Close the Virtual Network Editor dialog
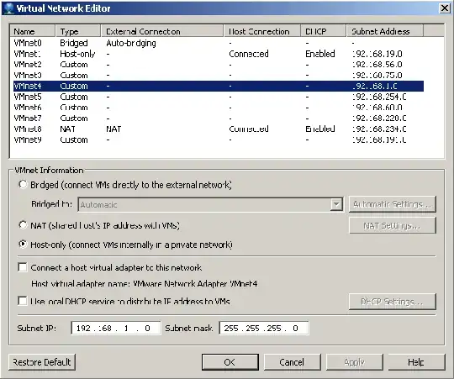 (445, 8)
